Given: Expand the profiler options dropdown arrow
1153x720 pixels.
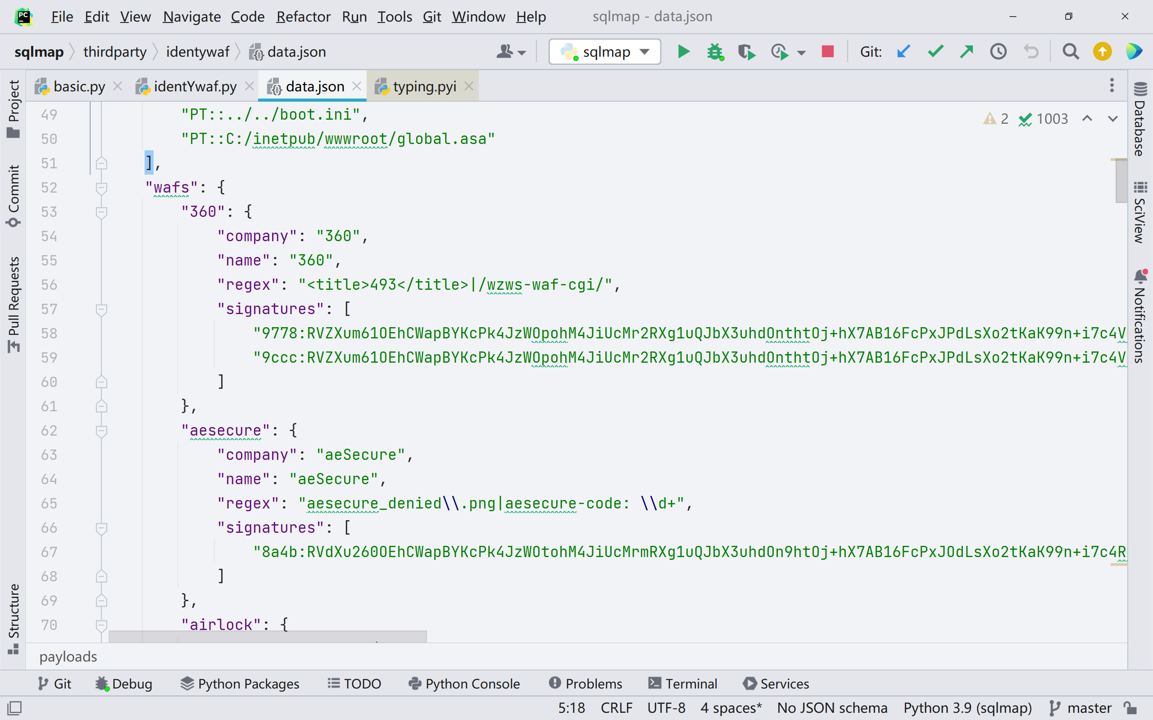Looking at the screenshot, I should coord(801,52).
